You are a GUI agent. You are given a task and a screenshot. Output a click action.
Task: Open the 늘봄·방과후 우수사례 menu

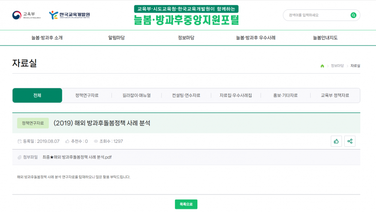pos(256,38)
